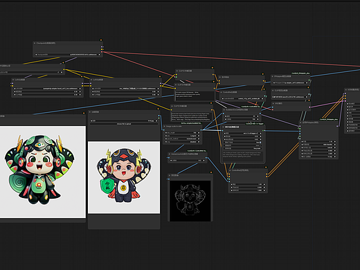The width and height of the screenshot is (360, 270).
Task: Click WD14 tagger exclude tags field
Action: coord(243,148)
